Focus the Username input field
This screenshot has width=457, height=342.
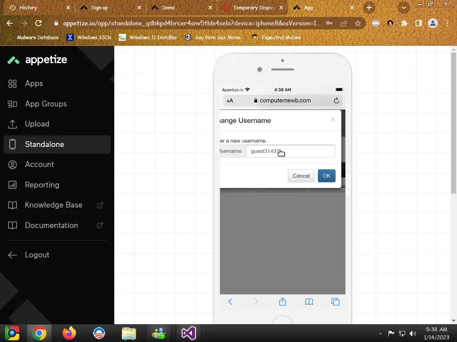pyautogui.click(x=291, y=151)
